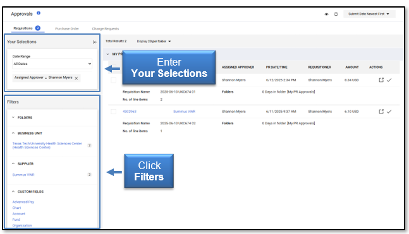Click the 6.10 USD amount cell
This screenshot has width=409, height=234.
click(x=351, y=112)
